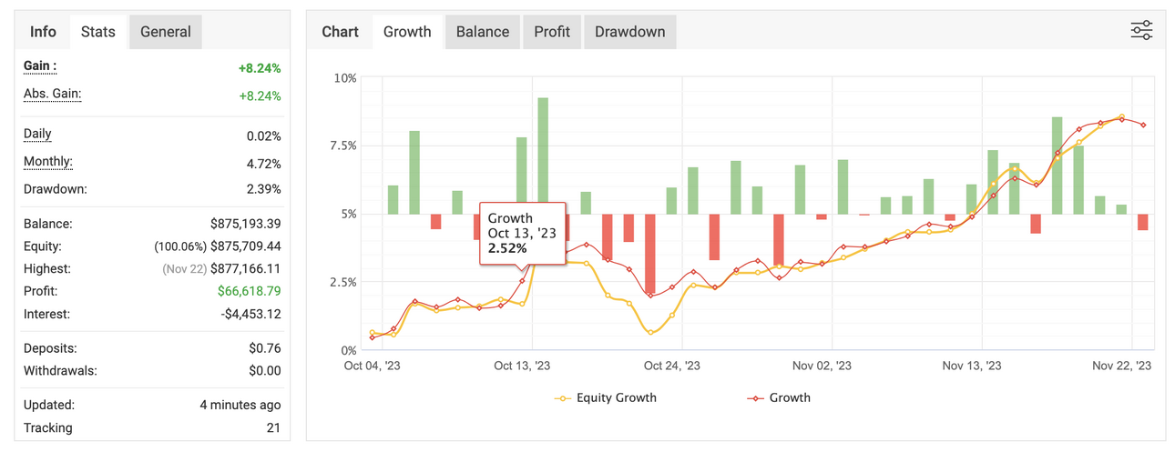The height and width of the screenshot is (452, 1175).
Task: Click the Abs. Gain label link
Action: [53, 94]
